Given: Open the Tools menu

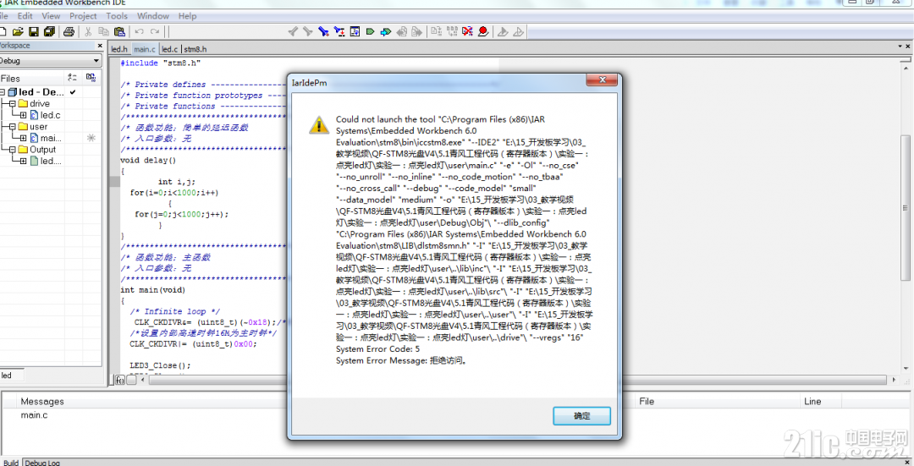Looking at the screenshot, I should pos(117,16).
